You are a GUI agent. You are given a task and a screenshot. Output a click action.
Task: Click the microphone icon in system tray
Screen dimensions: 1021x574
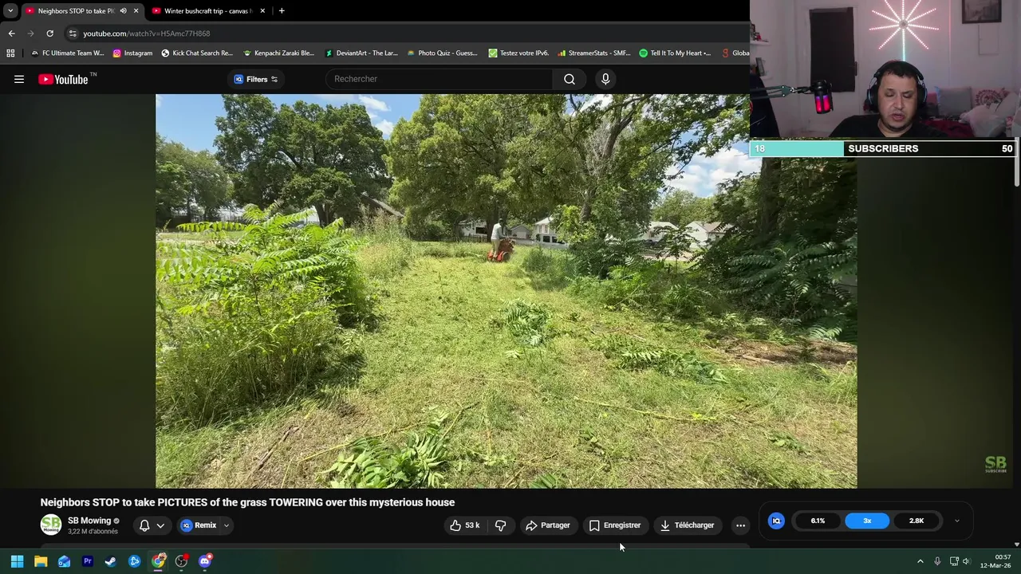(937, 561)
